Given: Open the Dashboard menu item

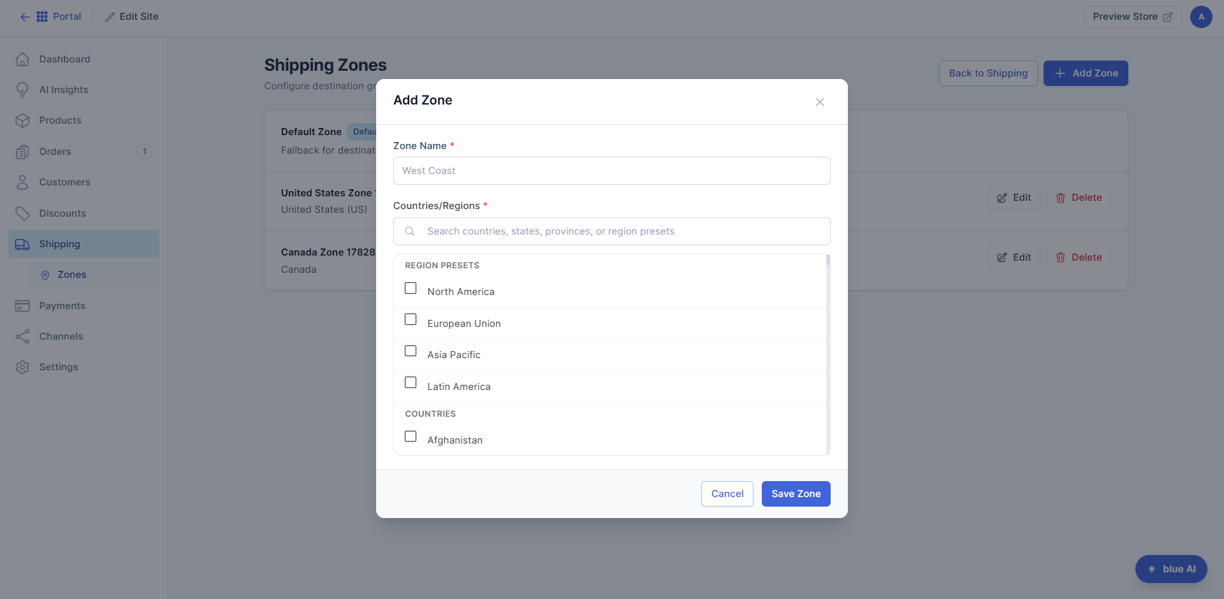Looking at the screenshot, I should [x=84, y=59].
